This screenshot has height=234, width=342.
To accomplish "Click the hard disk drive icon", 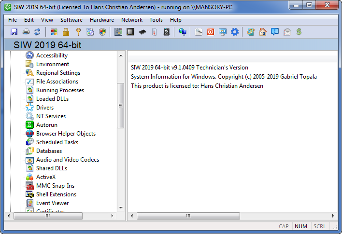I will tap(167, 32).
